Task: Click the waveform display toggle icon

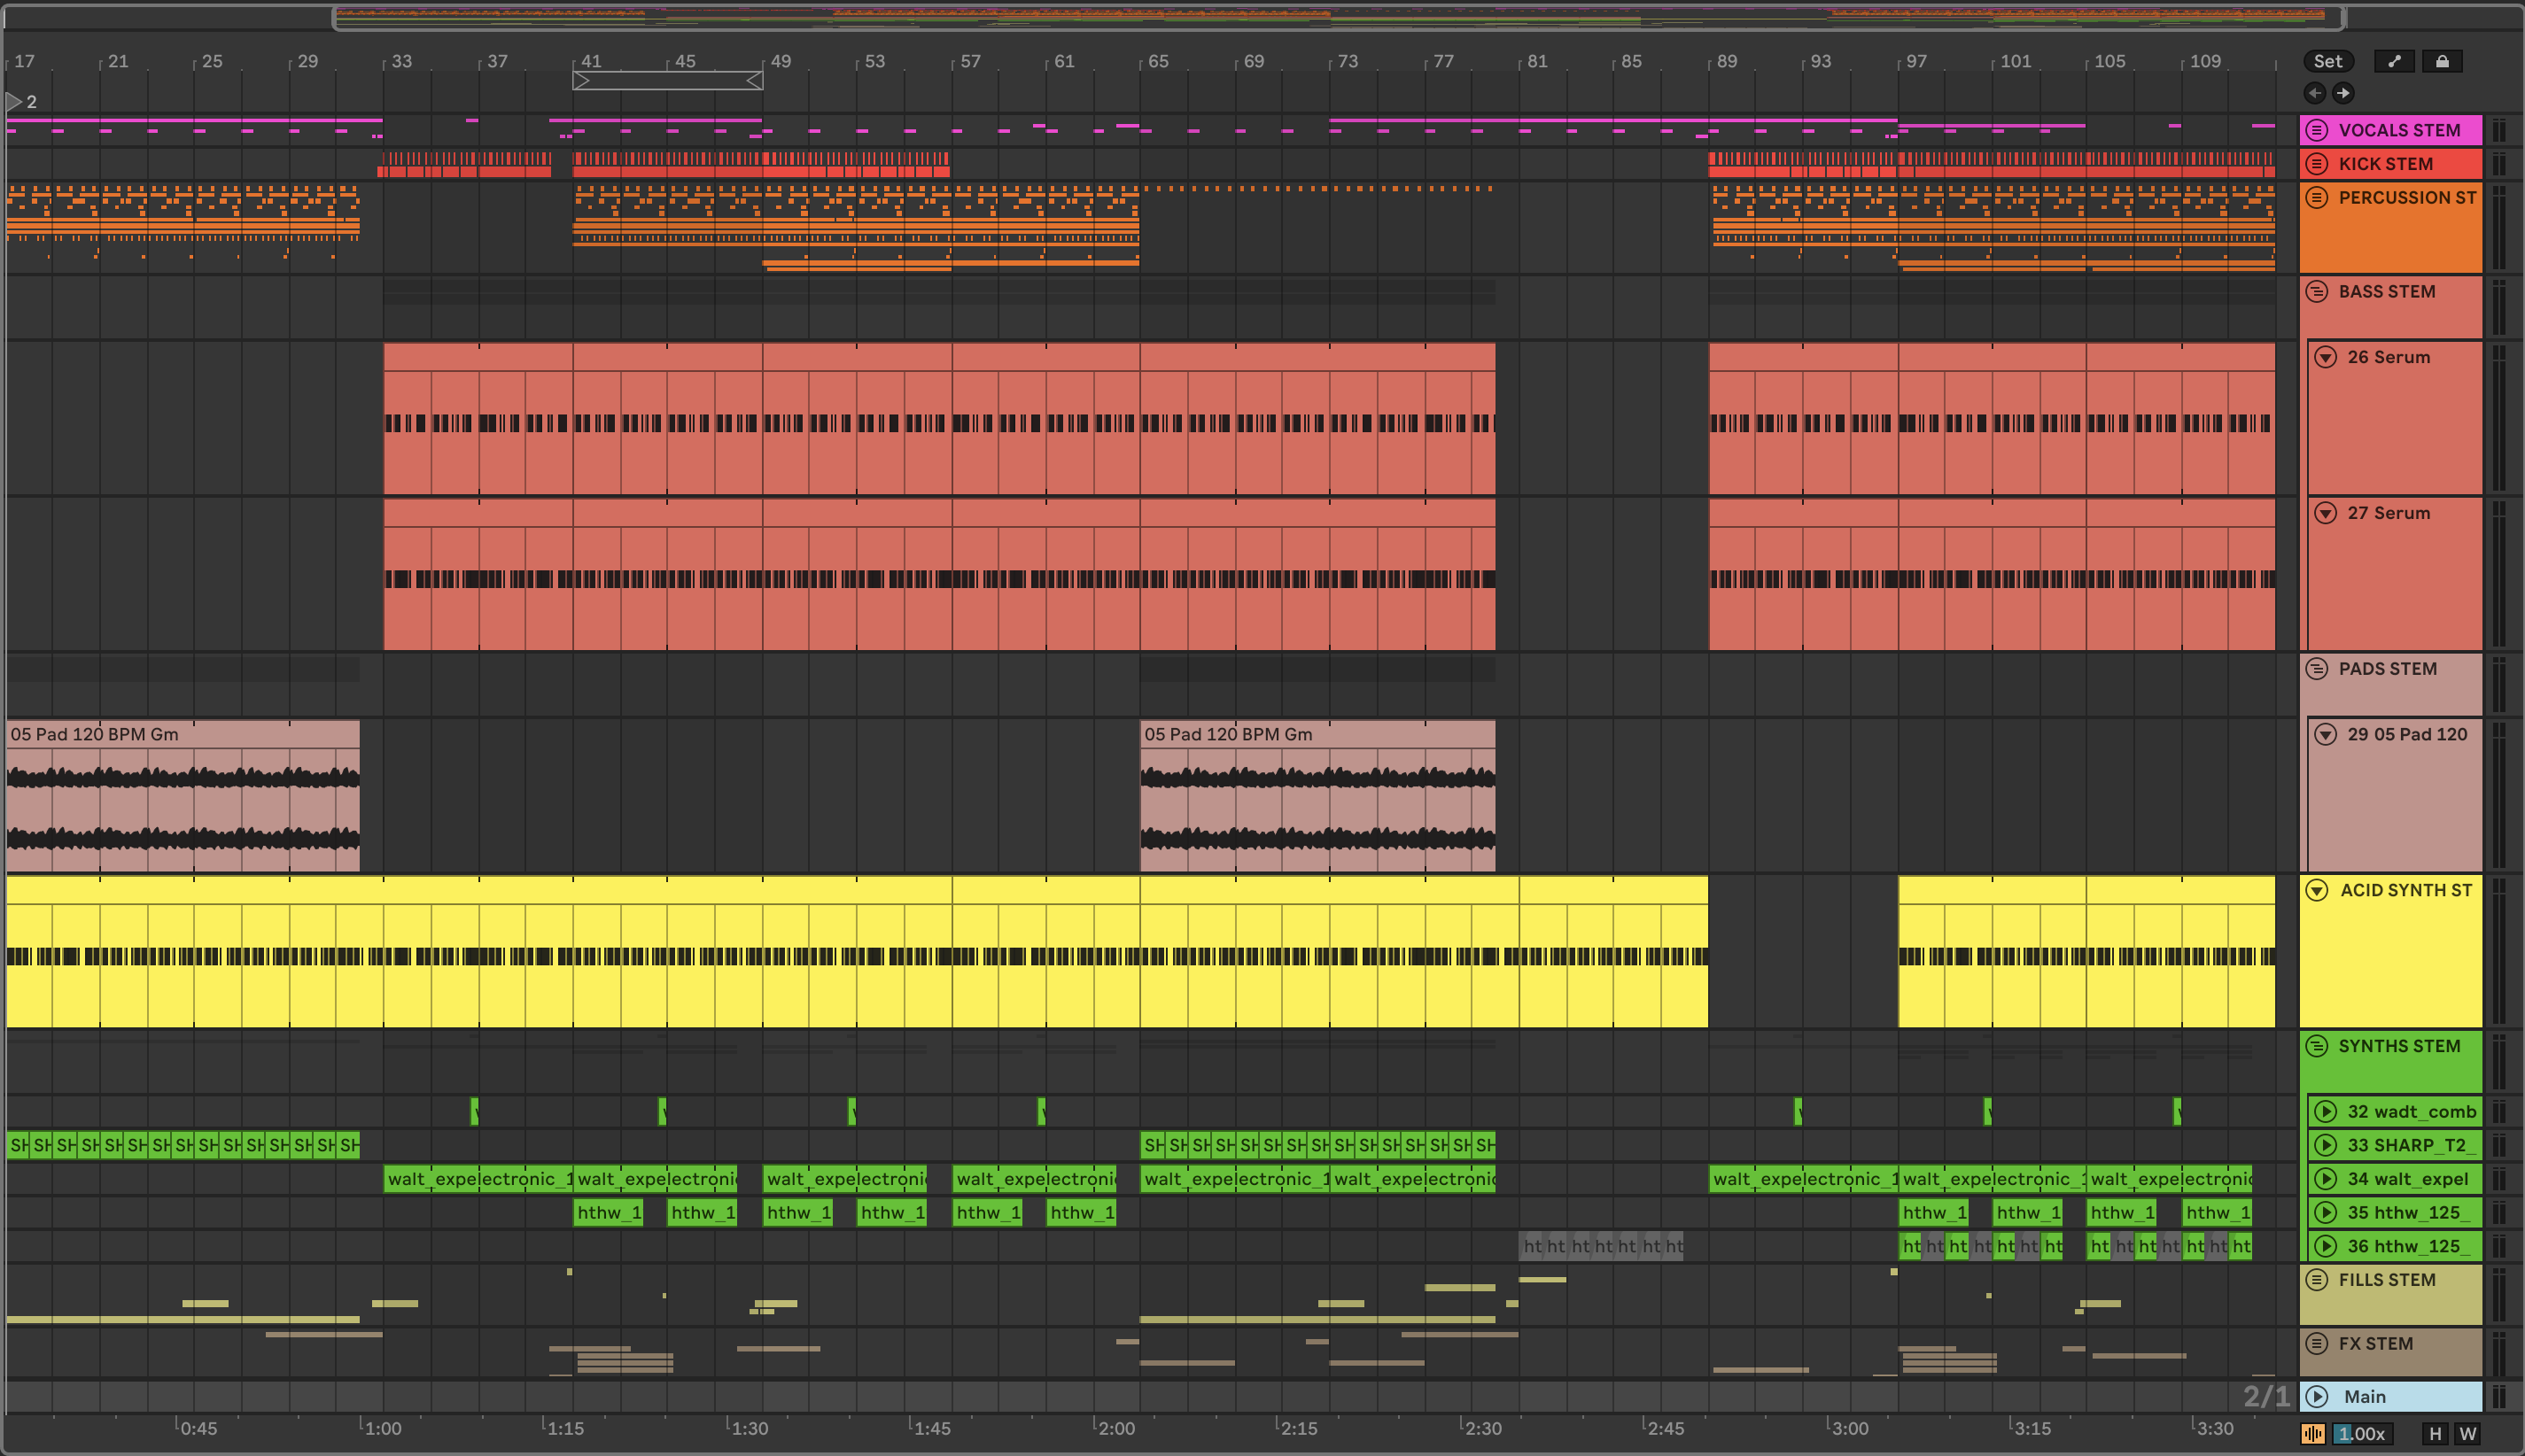Action: coord(2313,1434)
